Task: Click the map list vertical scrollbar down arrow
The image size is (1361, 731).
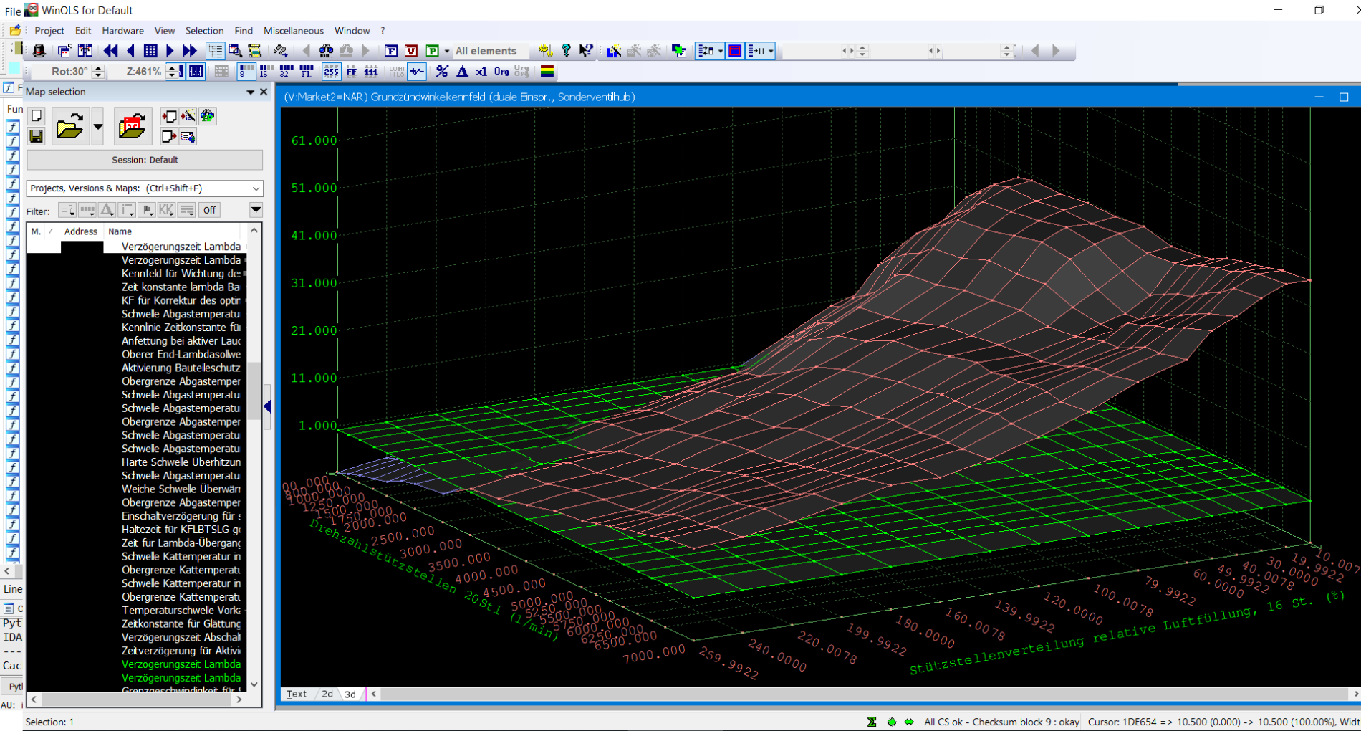Action: (x=254, y=684)
